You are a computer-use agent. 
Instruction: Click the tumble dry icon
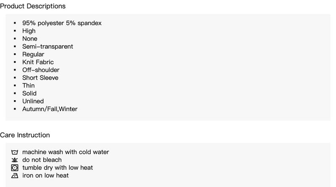point(15,168)
